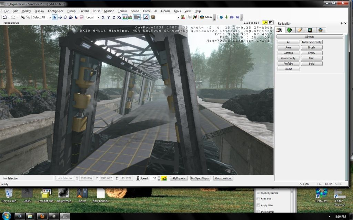Open the Prefabs menu
Screen dimensions: 353x220
click(84, 11)
